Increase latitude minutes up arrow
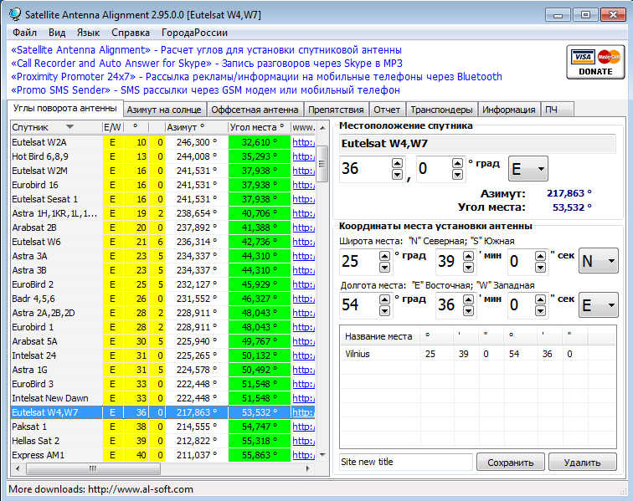Screen dimensions: 633x501 [468, 256]
